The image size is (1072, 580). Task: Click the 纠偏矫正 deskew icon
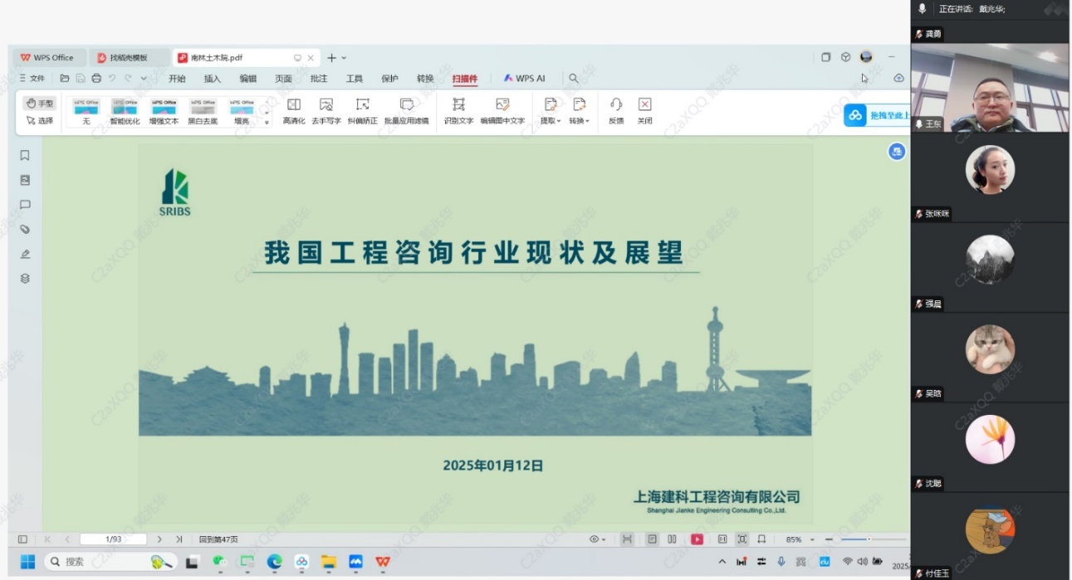362,105
